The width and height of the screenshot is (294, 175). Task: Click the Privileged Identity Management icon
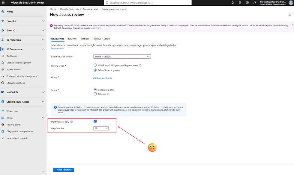(3, 76)
